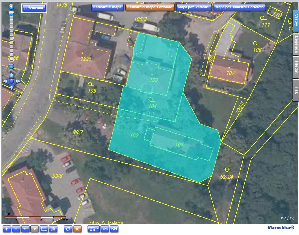This screenshot has height=235, width=299.
Task: Click parcel label 99/7
Action: [78, 132]
